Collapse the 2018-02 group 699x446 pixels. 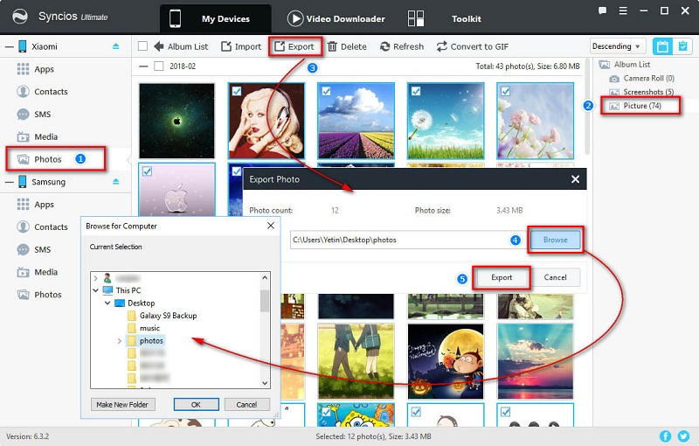(143, 66)
